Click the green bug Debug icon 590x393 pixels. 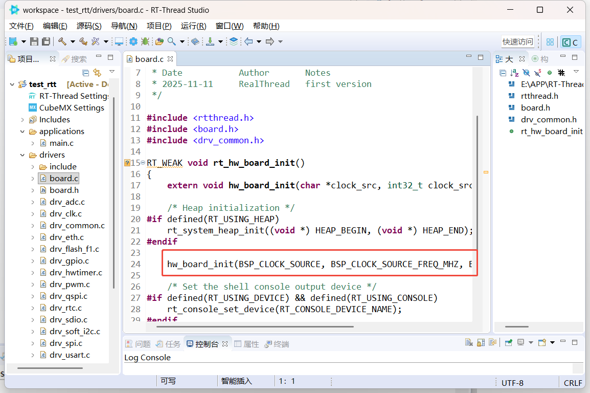145,41
